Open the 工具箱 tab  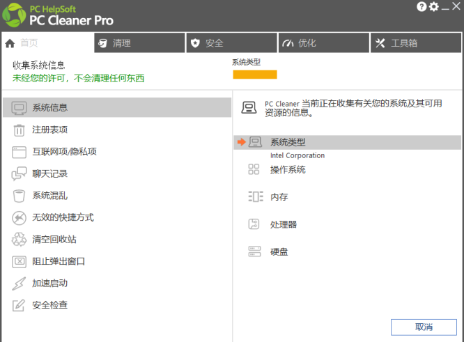tap(416, 43)
